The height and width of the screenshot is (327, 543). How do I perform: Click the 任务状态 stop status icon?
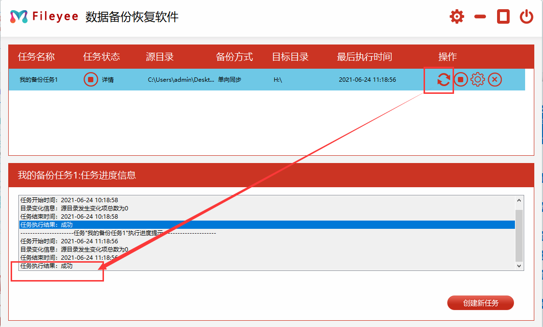pos(90,79)
